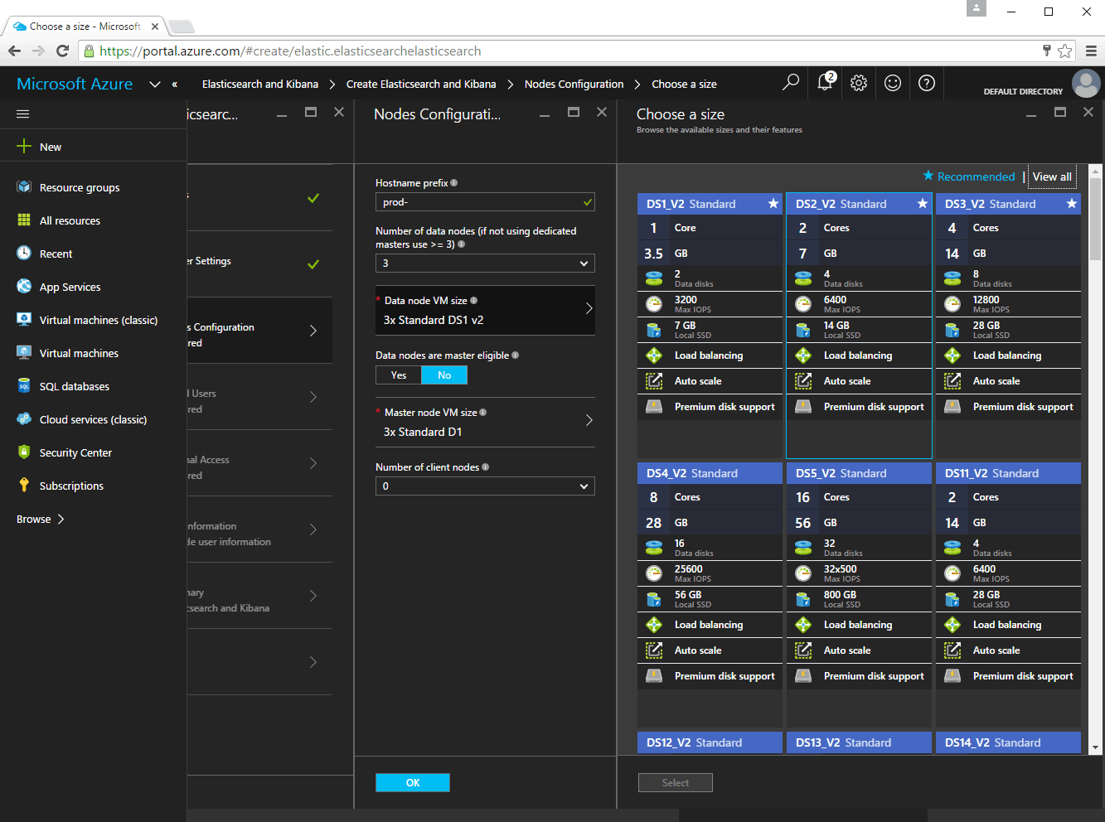Click the Microsoft Azure logo link
The width and height of the screenshot is (1105, 822).
75,84
